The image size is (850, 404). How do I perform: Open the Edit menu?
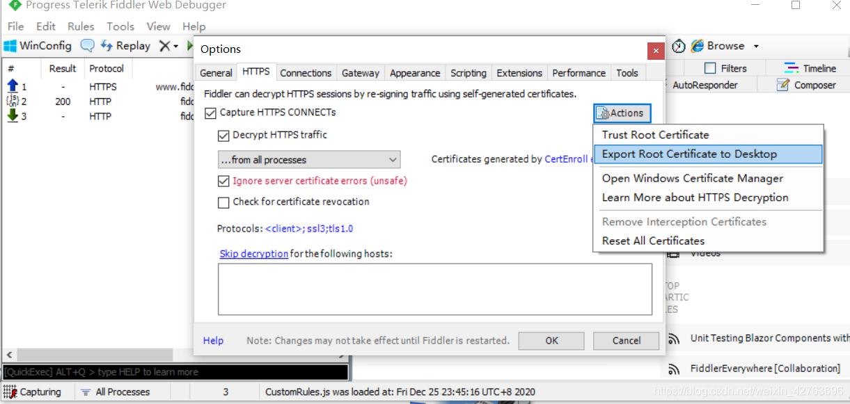click(46, 26)
